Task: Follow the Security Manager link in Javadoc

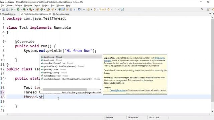Action: [160, 58]
